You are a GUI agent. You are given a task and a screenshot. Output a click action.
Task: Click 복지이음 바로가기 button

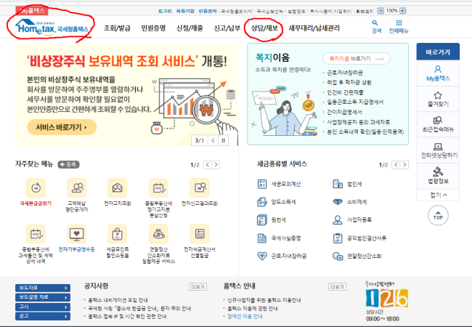pos(357,58)
